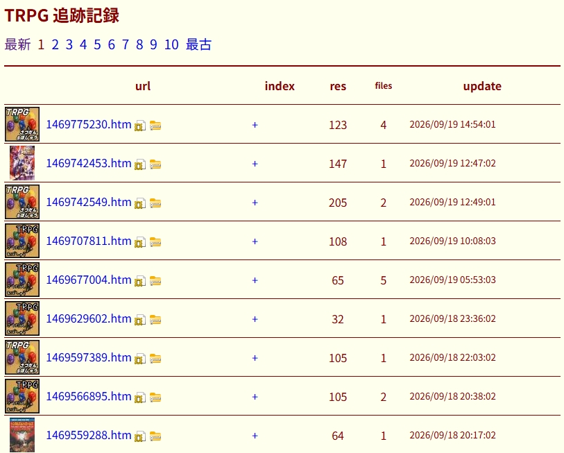The image size is (564, 453).
Task: Expand the index plus for 1469775230.htm
Action: (x=255, y=125)
